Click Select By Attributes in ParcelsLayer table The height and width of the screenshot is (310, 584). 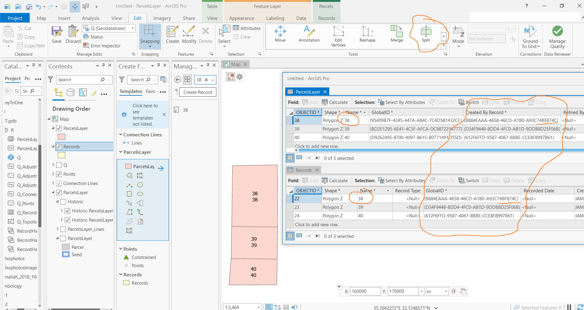pos(401,102)
